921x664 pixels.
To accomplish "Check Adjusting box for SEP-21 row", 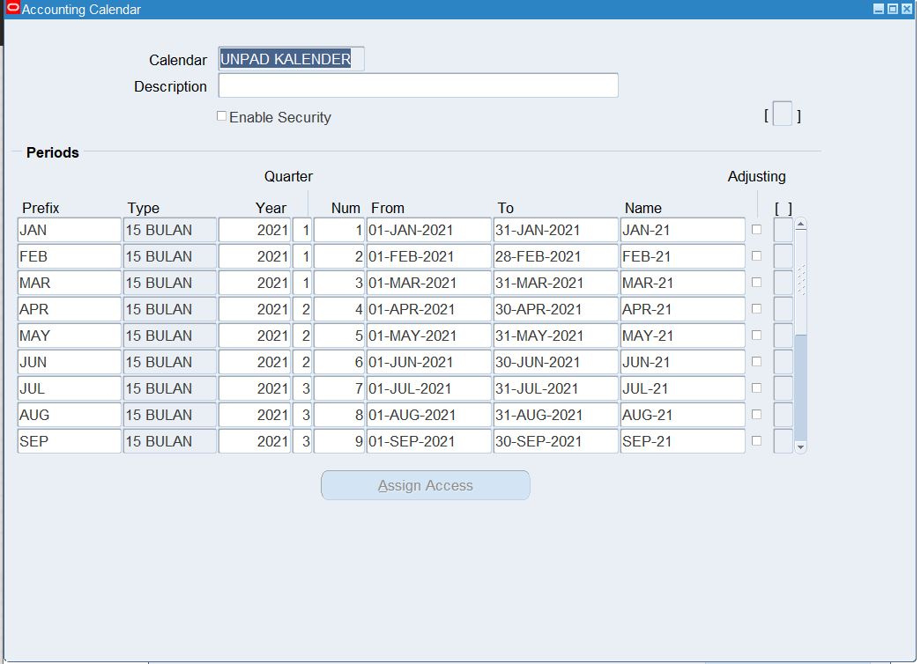I will pos(756,441).
